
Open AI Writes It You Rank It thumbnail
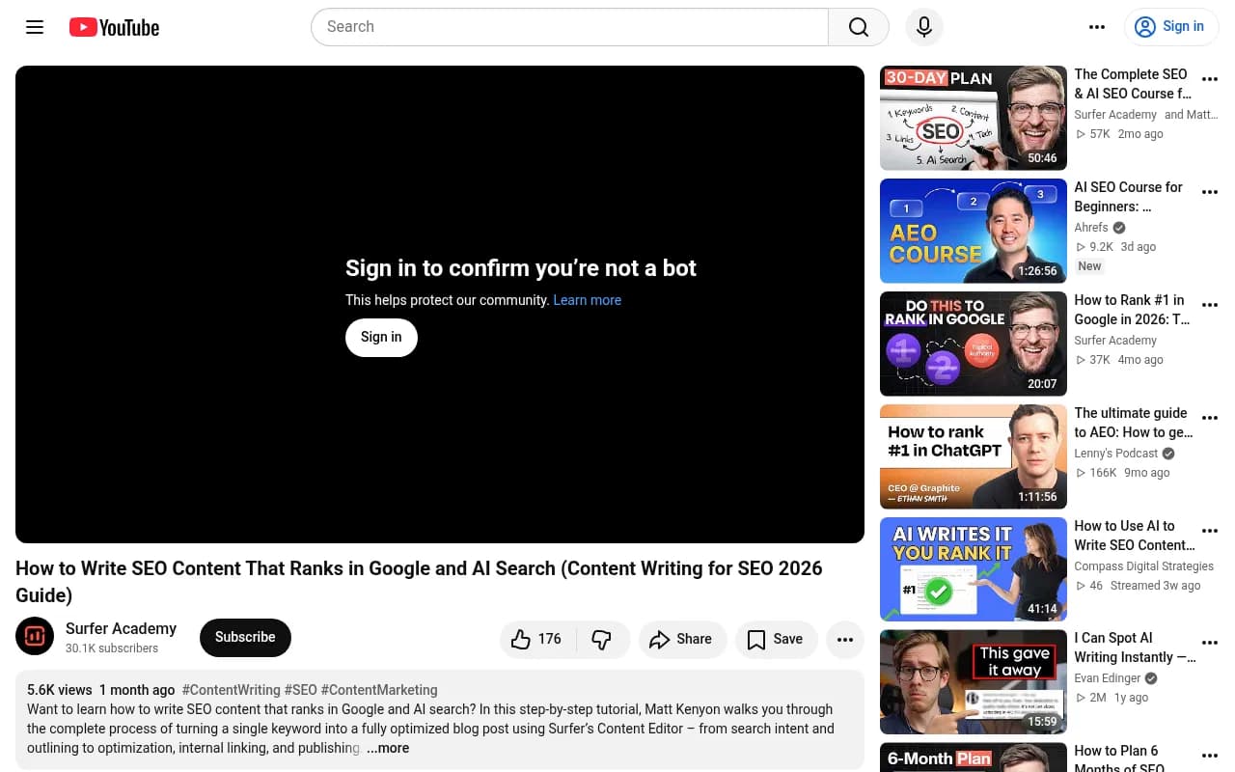pos(973,569)
